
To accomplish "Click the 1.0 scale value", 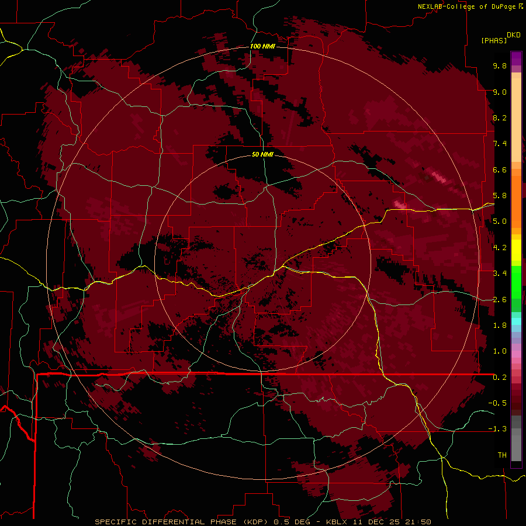I will click(500, 351).
